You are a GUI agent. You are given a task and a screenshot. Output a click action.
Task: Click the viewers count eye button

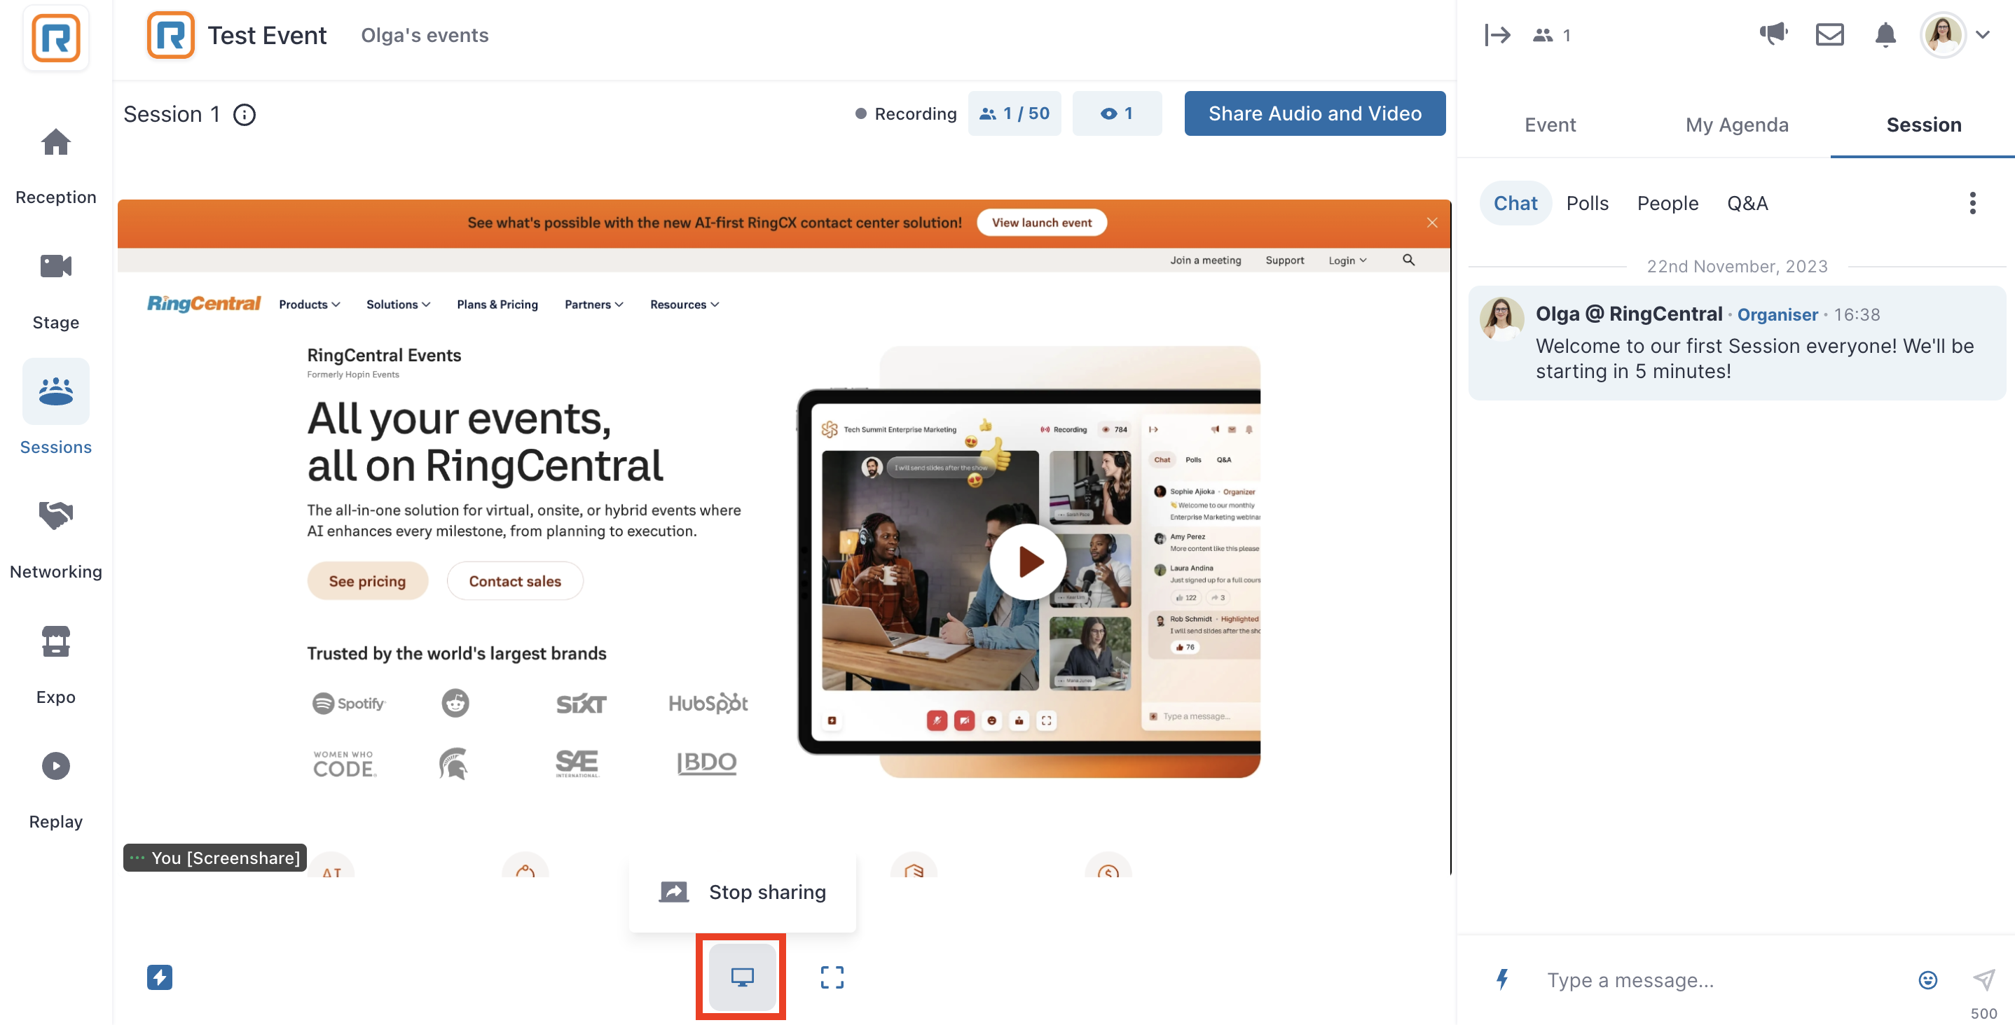(1116, 113)
